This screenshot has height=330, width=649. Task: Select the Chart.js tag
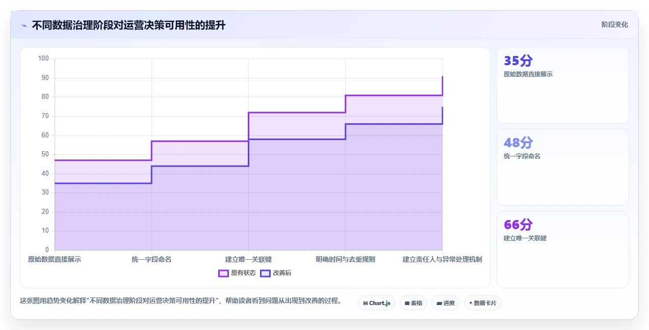coord(376,303)
